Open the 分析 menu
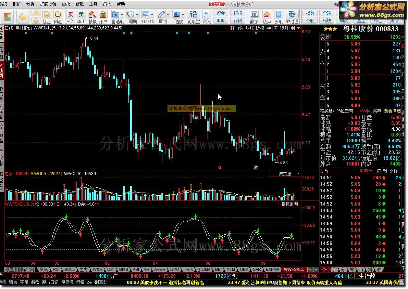 [30, 4]
